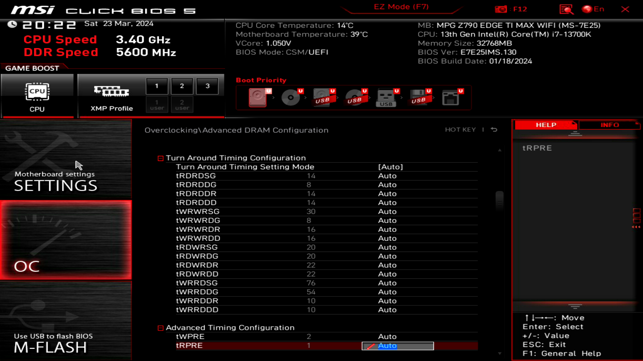Switch to EZ Mode (F7)

click(x=401, y=7)
